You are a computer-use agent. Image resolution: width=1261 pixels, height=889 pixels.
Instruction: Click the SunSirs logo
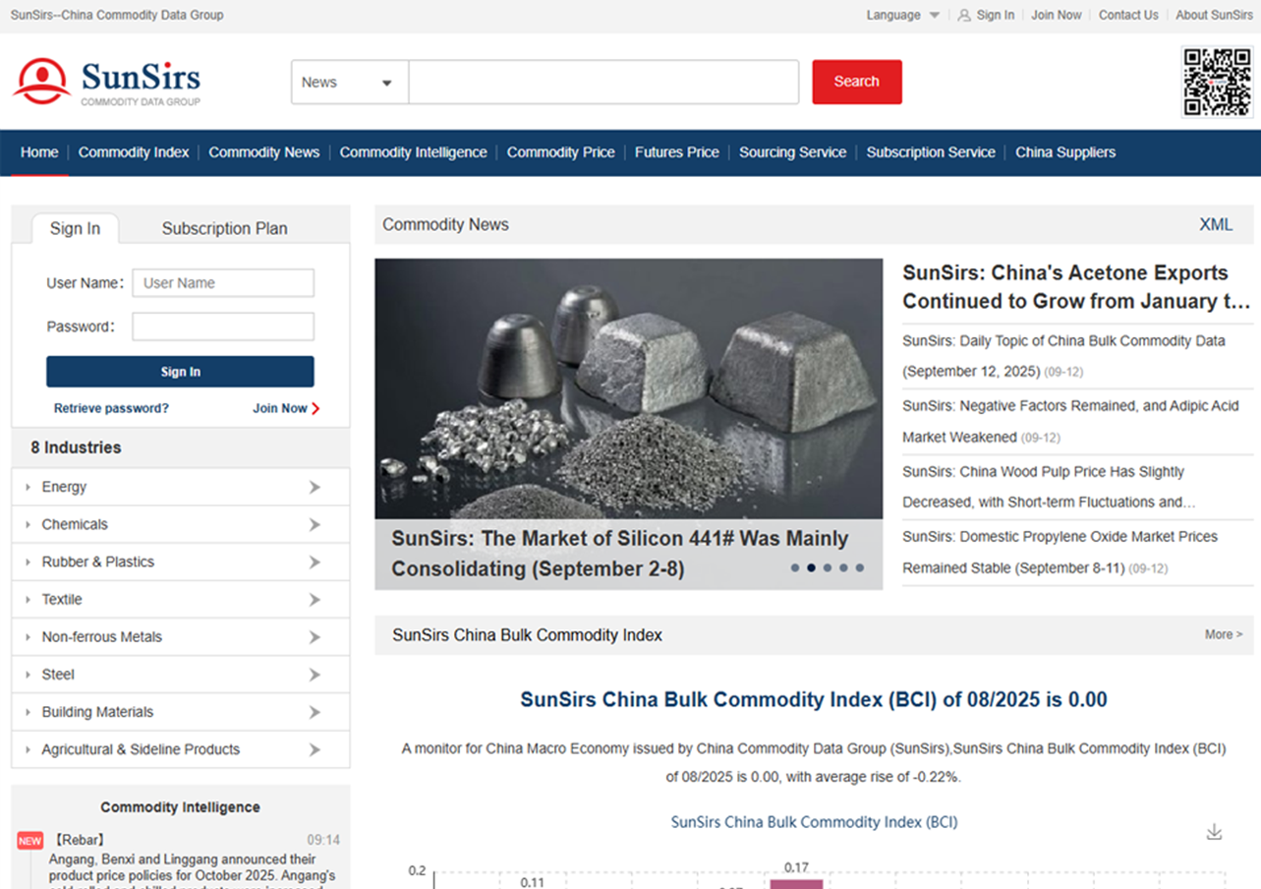(x=106, y=82)
